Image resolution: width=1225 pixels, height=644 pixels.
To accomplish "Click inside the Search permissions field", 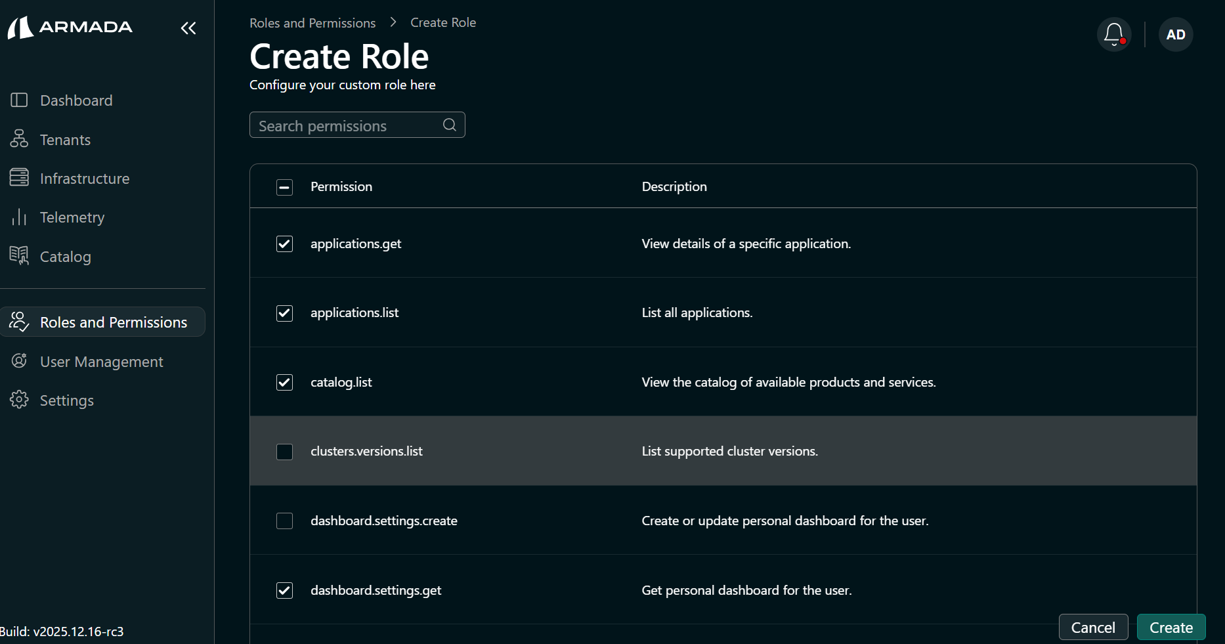I will [x=341, y=125].
